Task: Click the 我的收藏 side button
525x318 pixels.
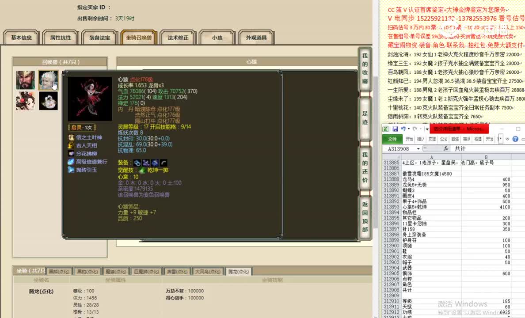Action: click(365, 69)
